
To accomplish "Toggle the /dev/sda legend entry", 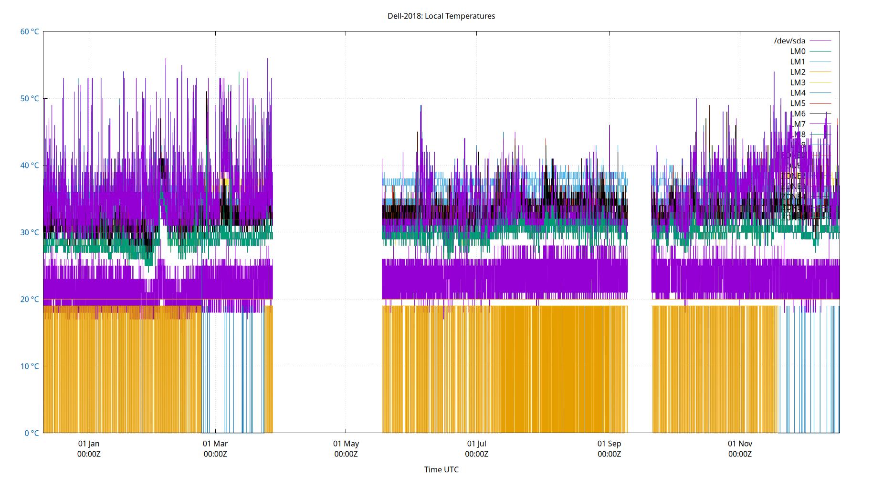I will coord(790,41).
